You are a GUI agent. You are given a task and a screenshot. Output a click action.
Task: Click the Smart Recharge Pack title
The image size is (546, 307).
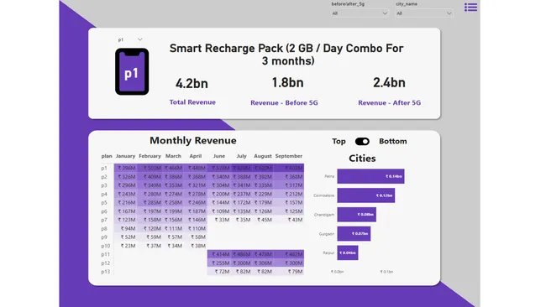click(286, 55)
